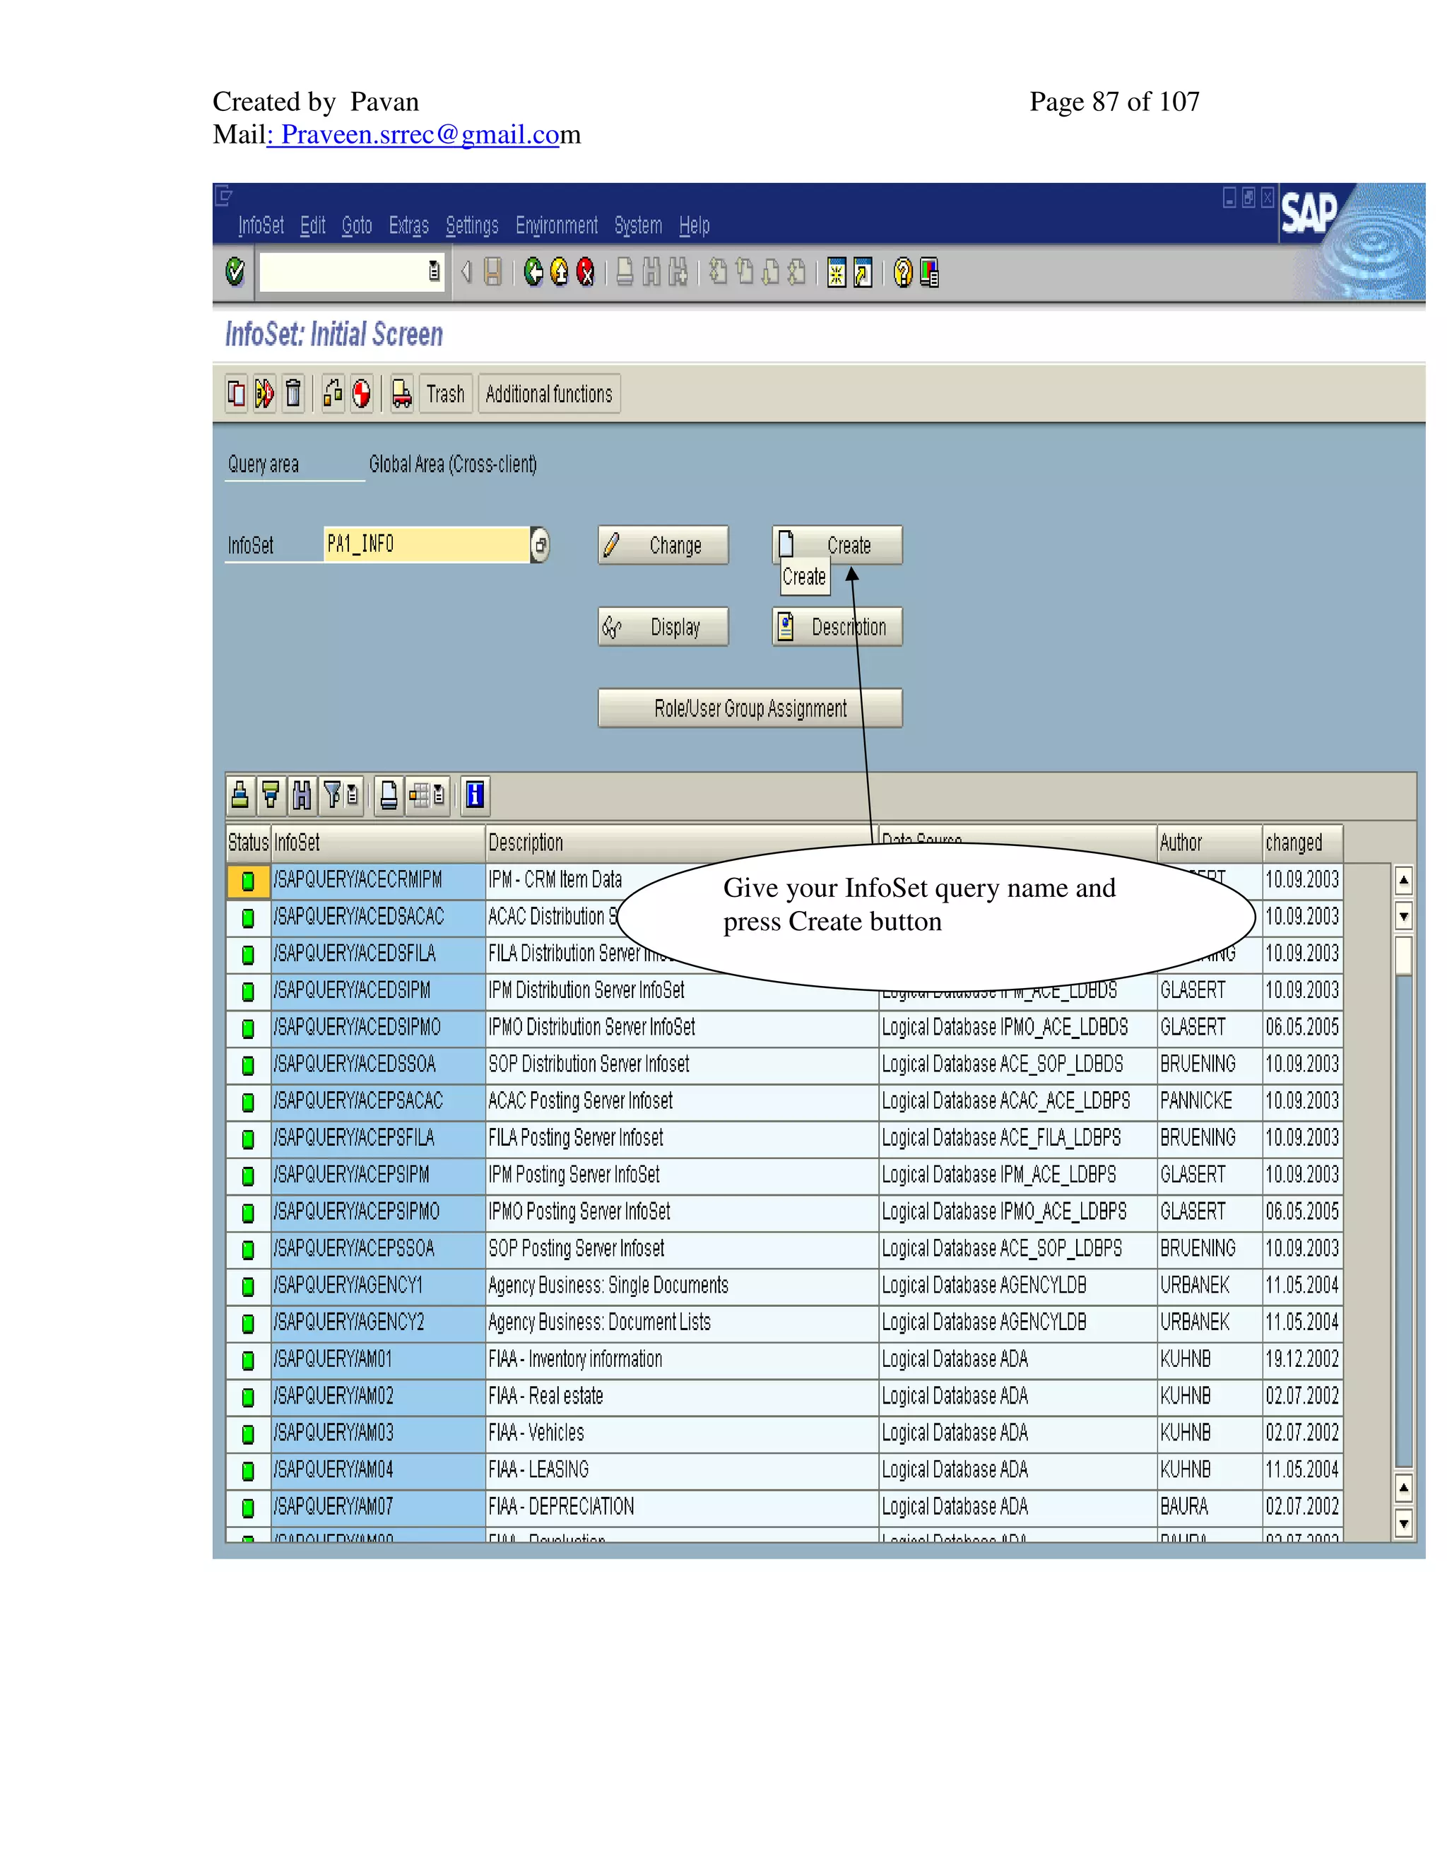Click the Find binoculars icon in standard toolbar

click(651, 273)
